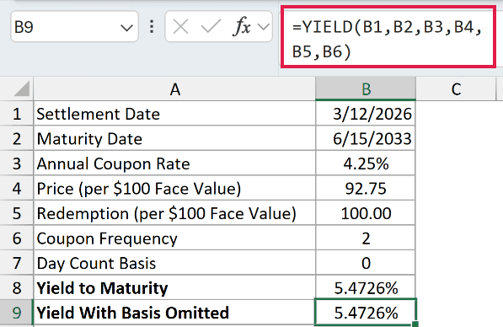Select column B header

click(x=366, y=88)
